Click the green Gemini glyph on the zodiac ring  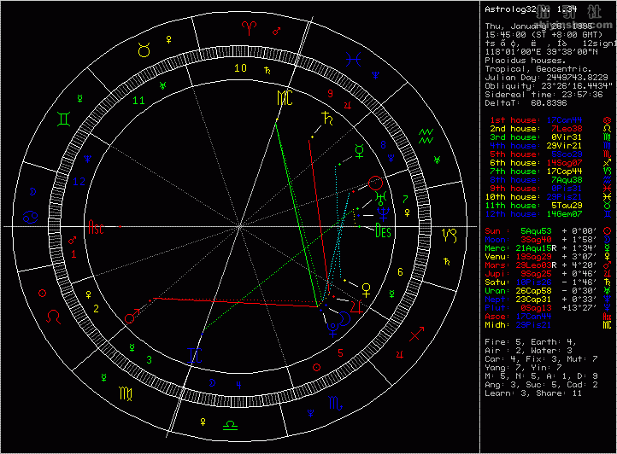pos(64,119)
